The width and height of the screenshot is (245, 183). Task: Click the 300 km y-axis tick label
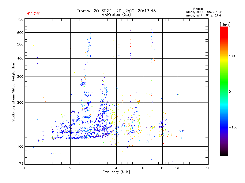pyautogui.click(x=20, y=77)
